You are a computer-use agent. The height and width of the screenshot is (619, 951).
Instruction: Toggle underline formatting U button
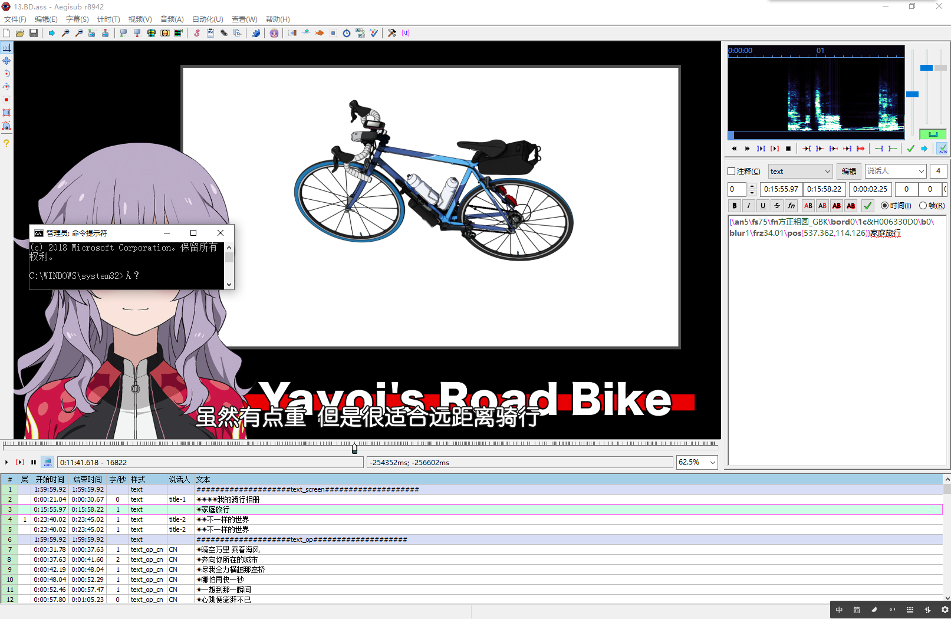point(763,206)
